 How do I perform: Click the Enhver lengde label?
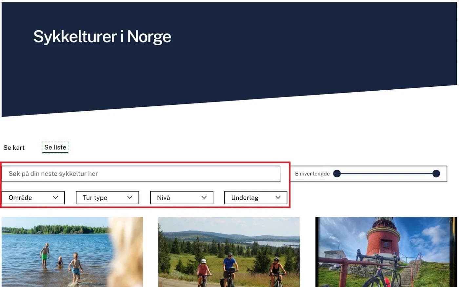312,174
